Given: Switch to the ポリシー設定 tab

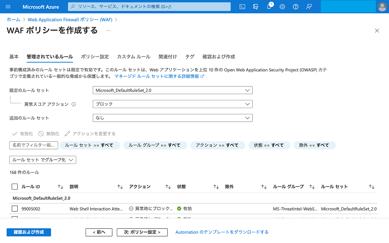Looking at the screenshot, I should point(95,57).
